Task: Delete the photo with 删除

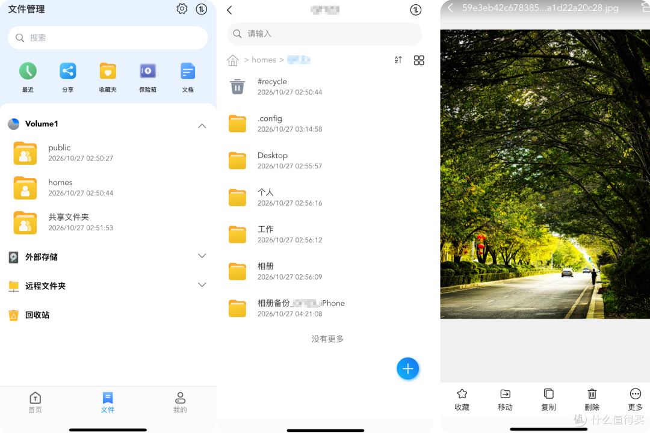Action: click(x=592, y=400)
